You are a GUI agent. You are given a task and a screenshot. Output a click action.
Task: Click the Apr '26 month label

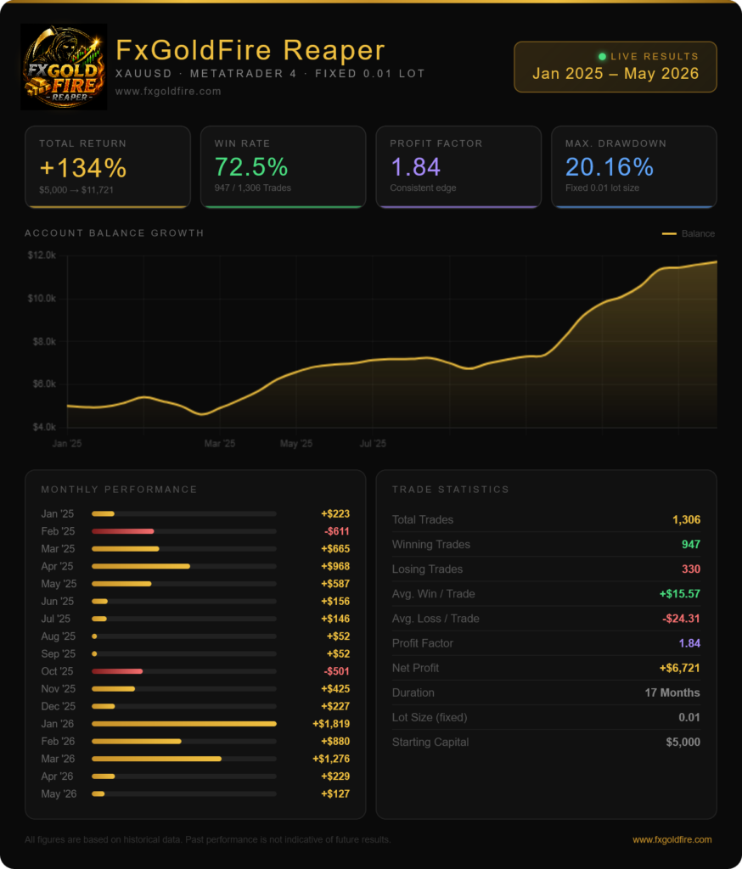pos(57,776)
